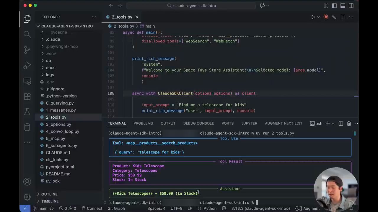Open the Customize Layout icon in title bar
378x212 pixels.
coord(326,6)
